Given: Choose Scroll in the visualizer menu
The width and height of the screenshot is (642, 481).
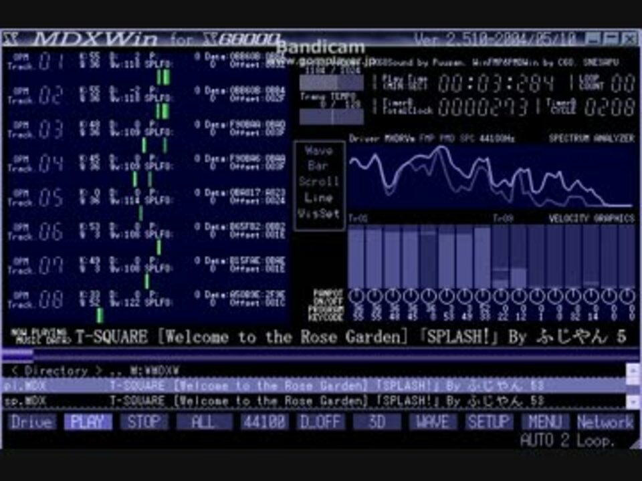Looking at the screenshot, I should pyautogui.click(x=319, y=182).
